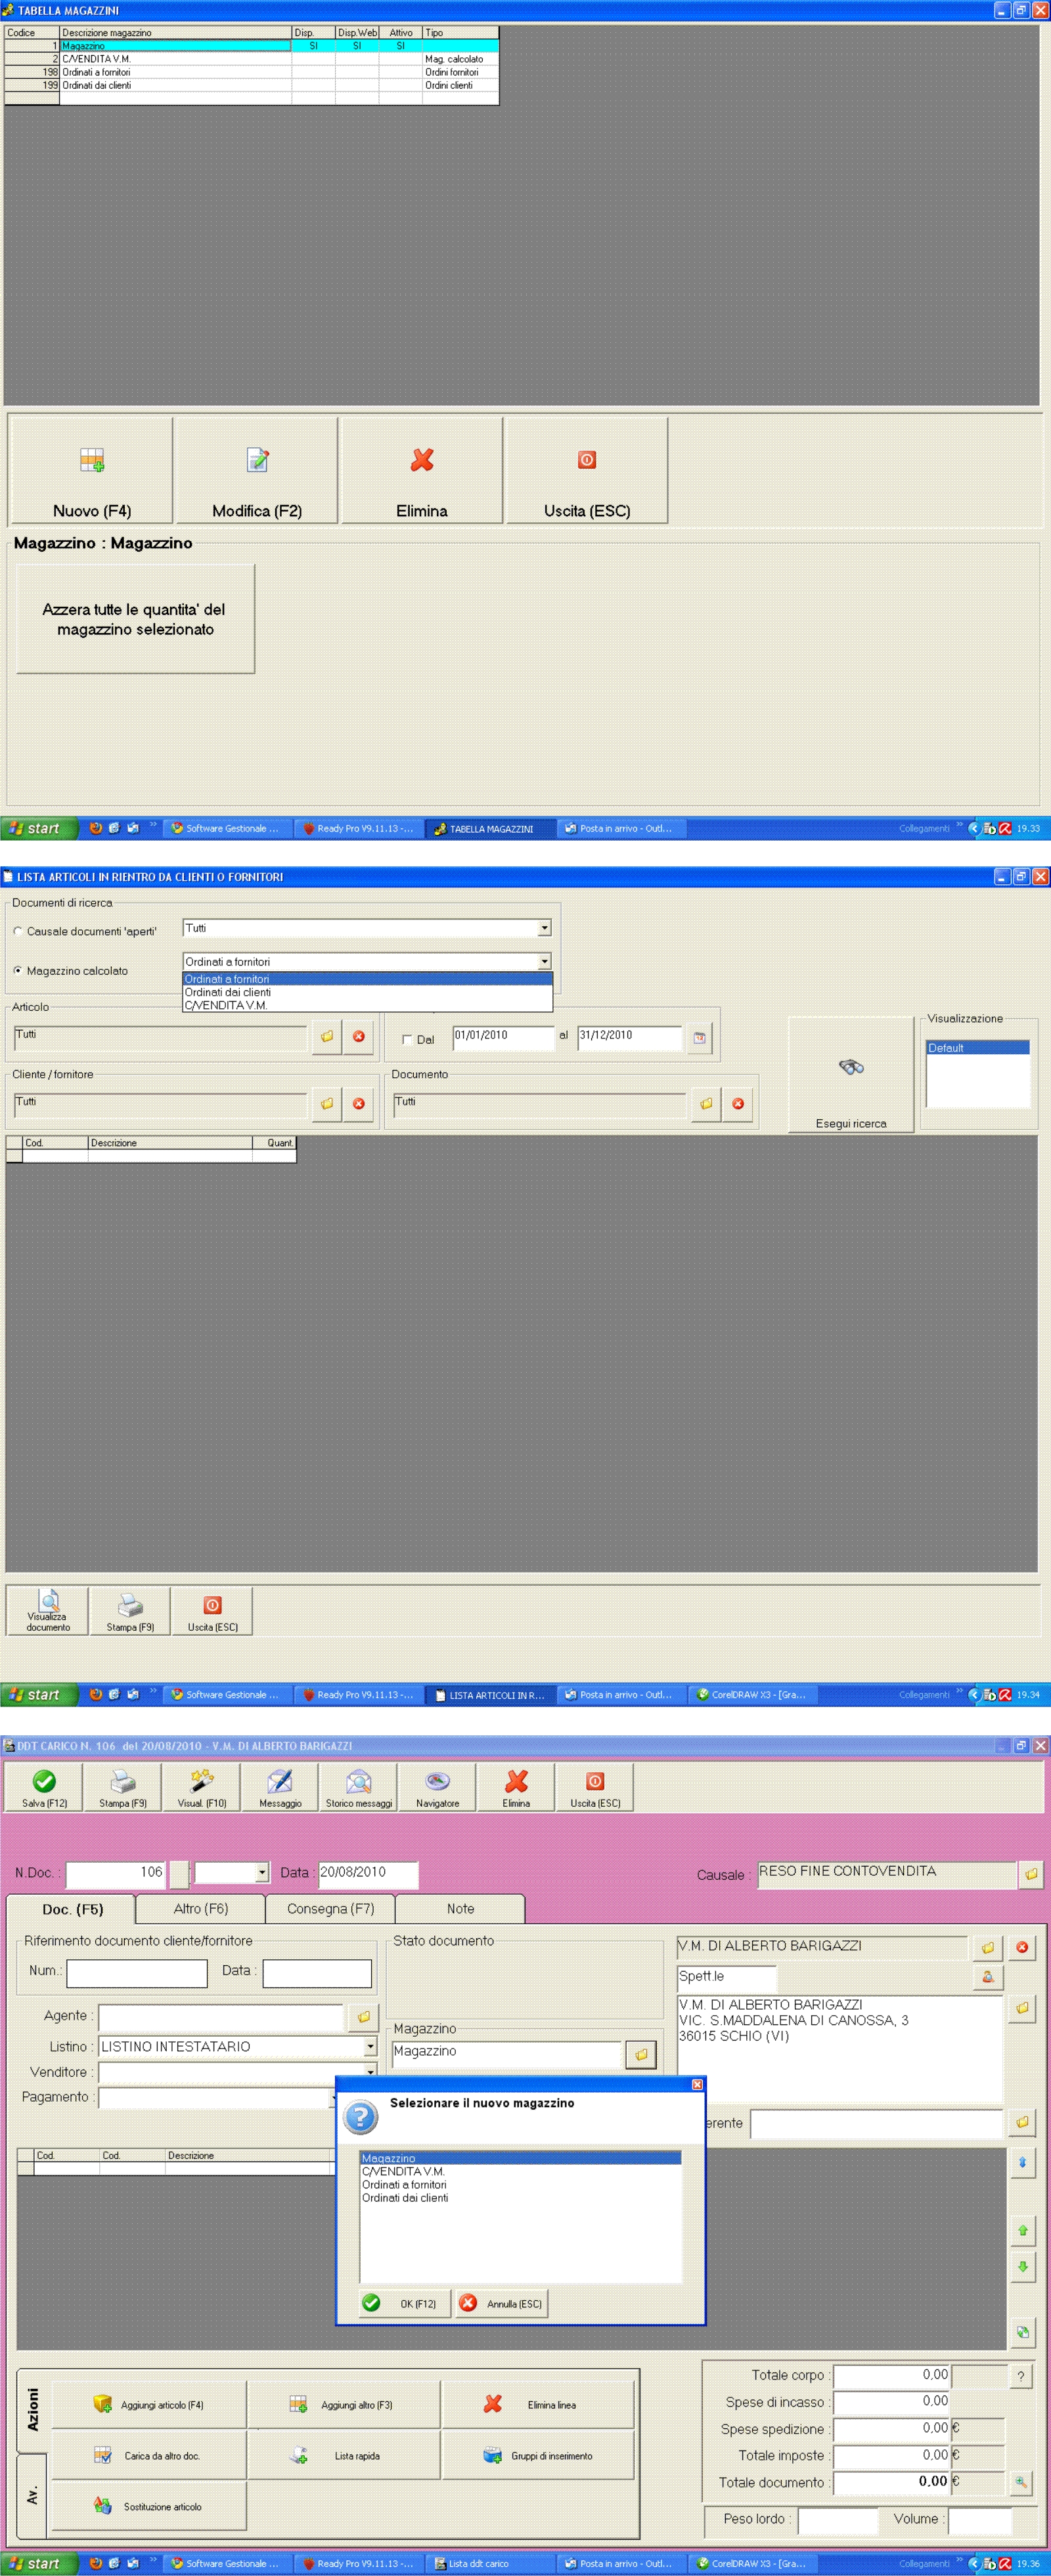The width and height of the screenshot is (1051, 2576).
Task: Switch to Doc. (F5) tab
Action: coord(72,1908)
